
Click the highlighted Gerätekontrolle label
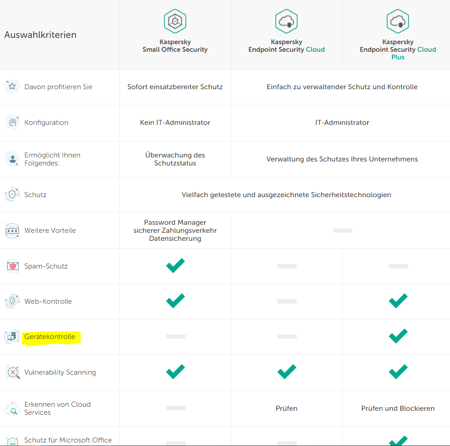(50, 337)
